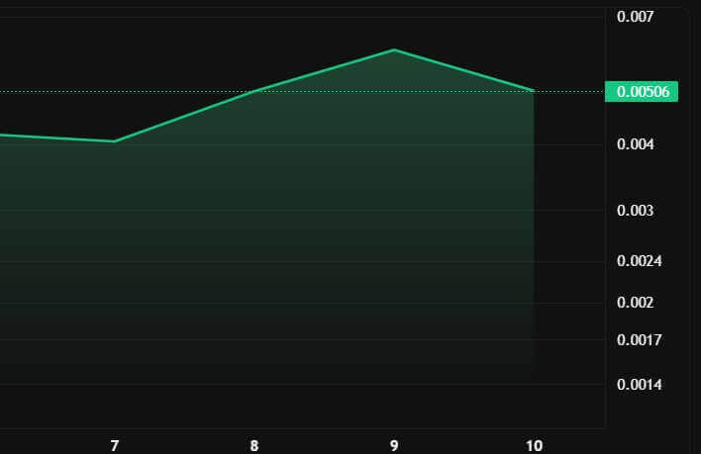The image size is (701, 454).
Task: Click the line's data point above date 8
Action: tap(255, 91)
